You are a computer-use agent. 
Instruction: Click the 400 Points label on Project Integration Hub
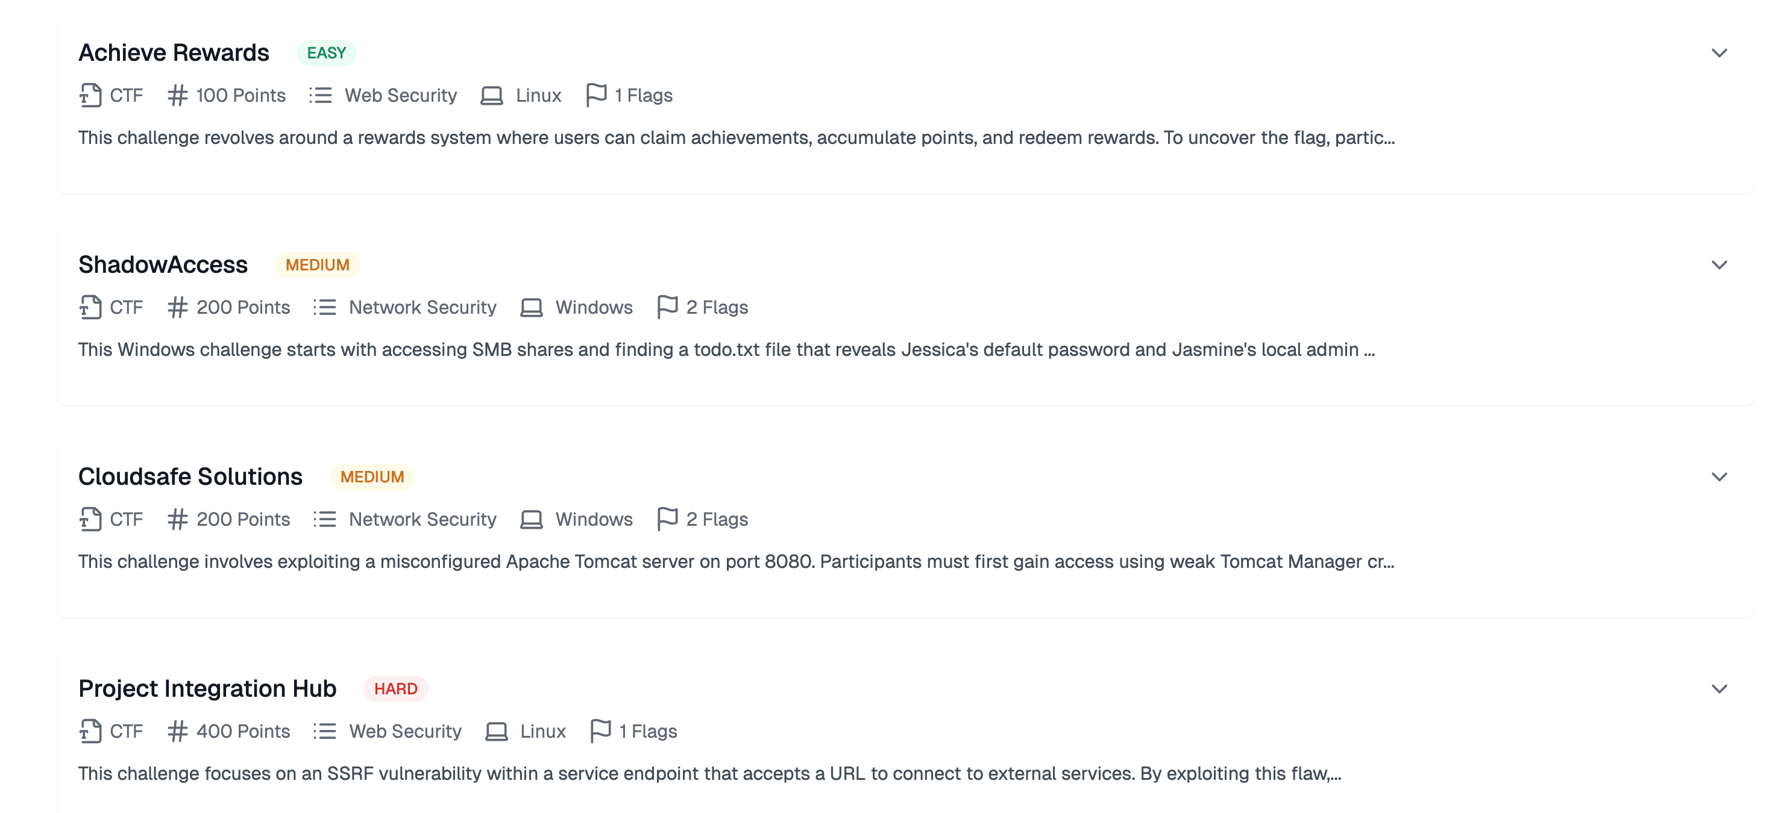point(242,731)
